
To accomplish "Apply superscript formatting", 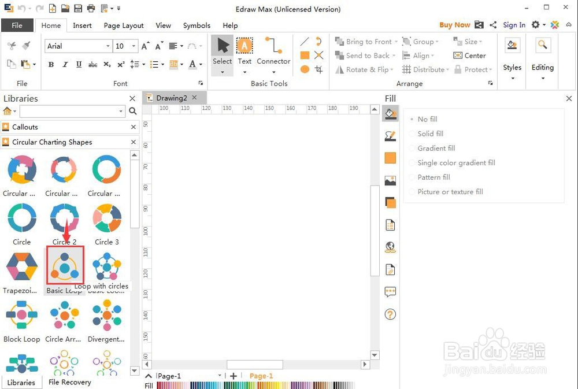I will coord(121,65).
